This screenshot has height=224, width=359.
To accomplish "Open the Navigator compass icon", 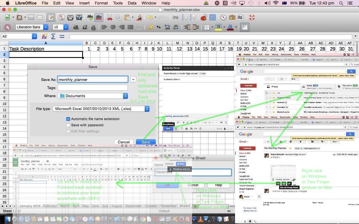I will point(223,17).
